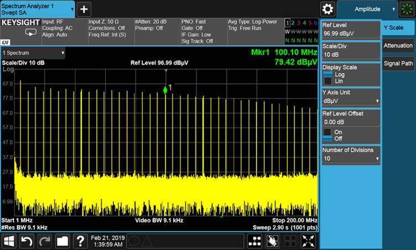The width and height of the screenshot is (416, 250).
Task: Open help with the question mark icon
Action: [x=81, y=241]
